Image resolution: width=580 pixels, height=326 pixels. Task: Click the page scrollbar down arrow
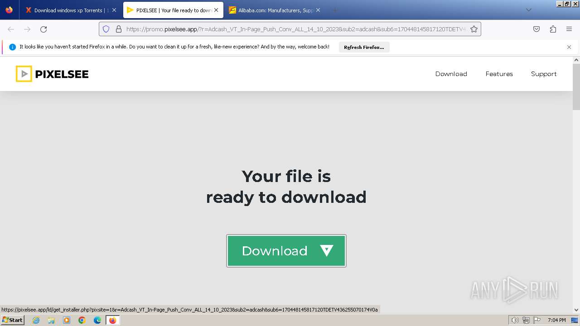(576, 310)
